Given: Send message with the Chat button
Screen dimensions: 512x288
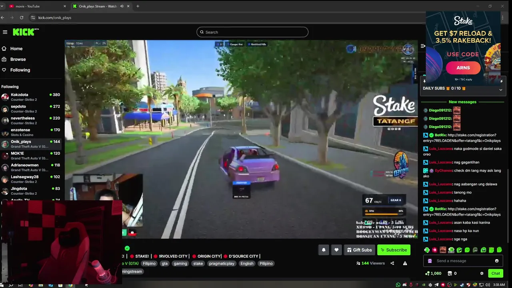Looking at the screenshot, I should [x=496, y=273].
